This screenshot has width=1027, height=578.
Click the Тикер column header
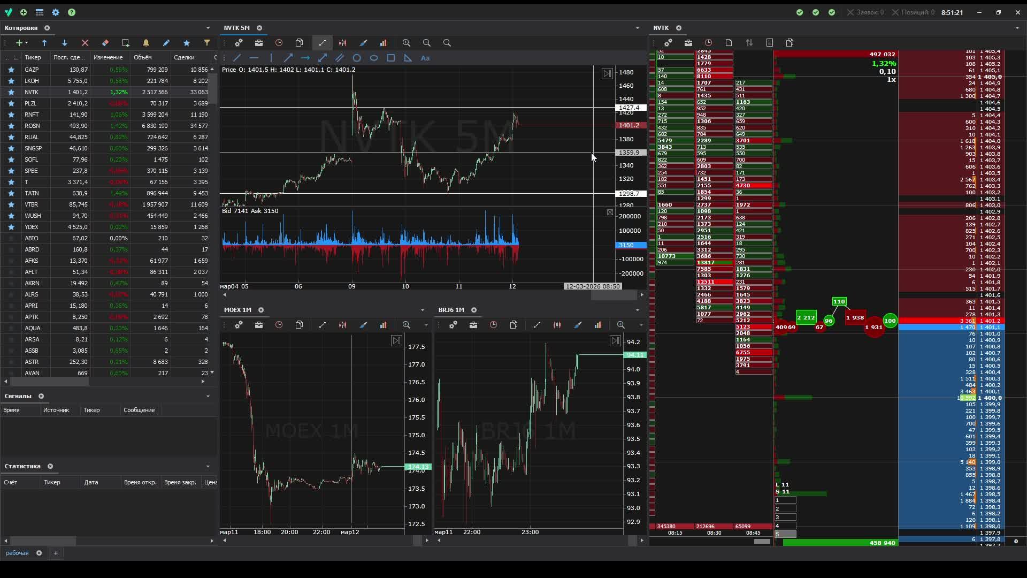(x=33, y=57)
